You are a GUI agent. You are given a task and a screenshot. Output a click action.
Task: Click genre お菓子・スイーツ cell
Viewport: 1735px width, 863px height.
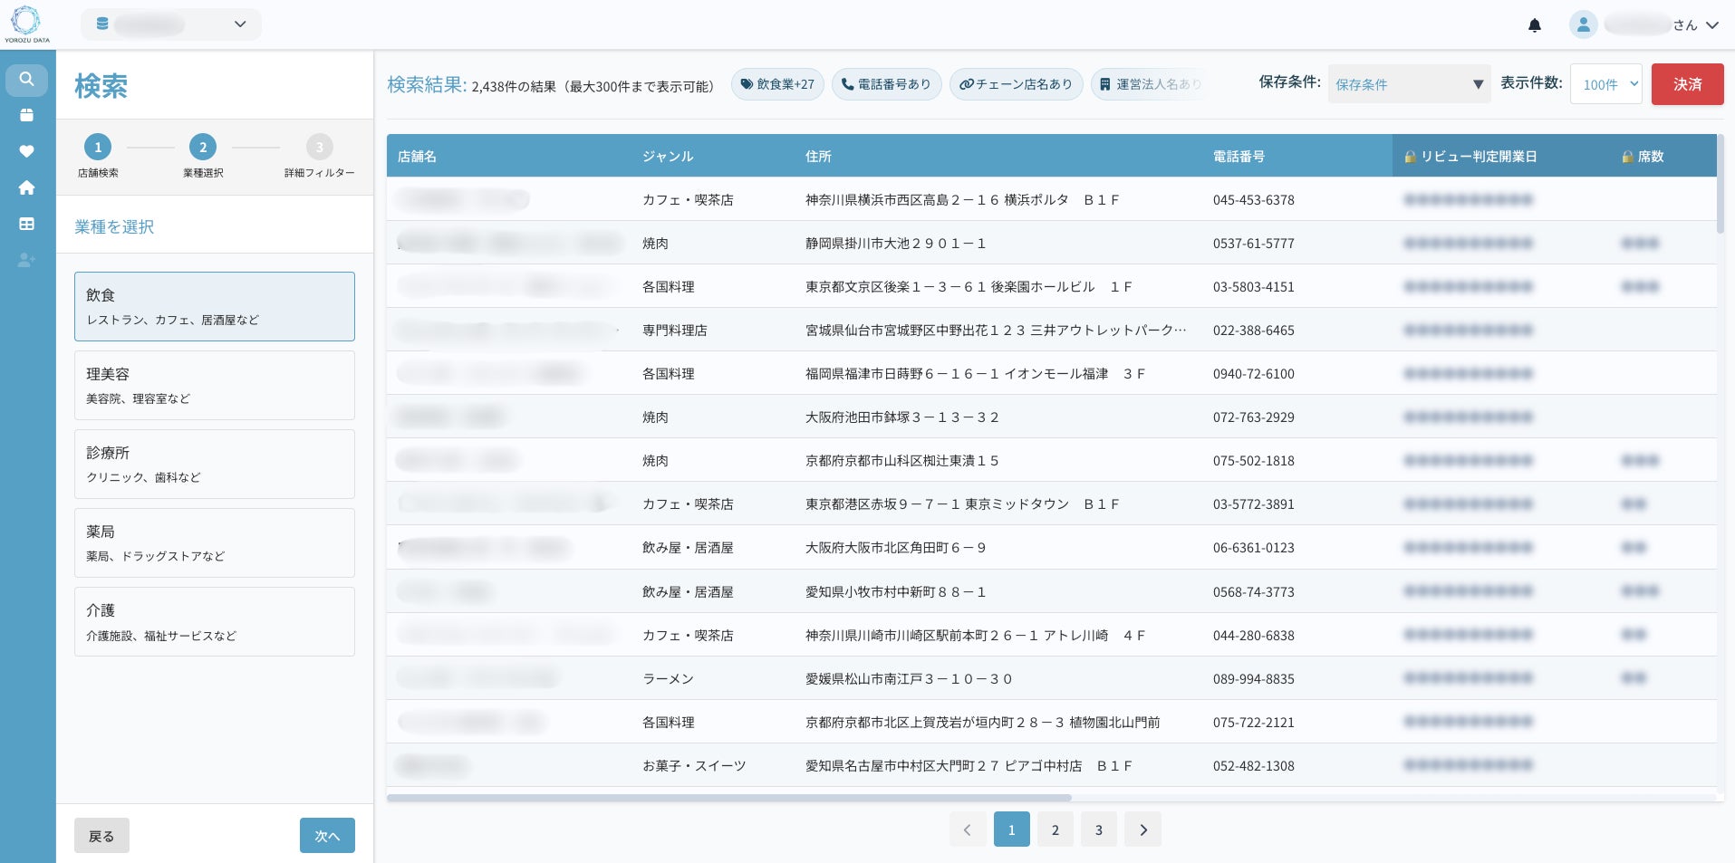[694, 766]
